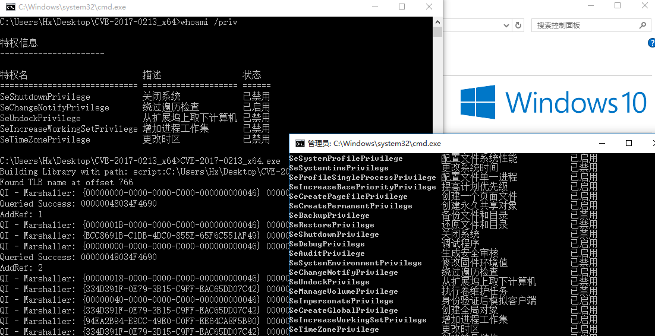Maximize the first cmd.exe window
Image resolution: width=655 pixels, height=336 pixels.
tap(401, 7)
